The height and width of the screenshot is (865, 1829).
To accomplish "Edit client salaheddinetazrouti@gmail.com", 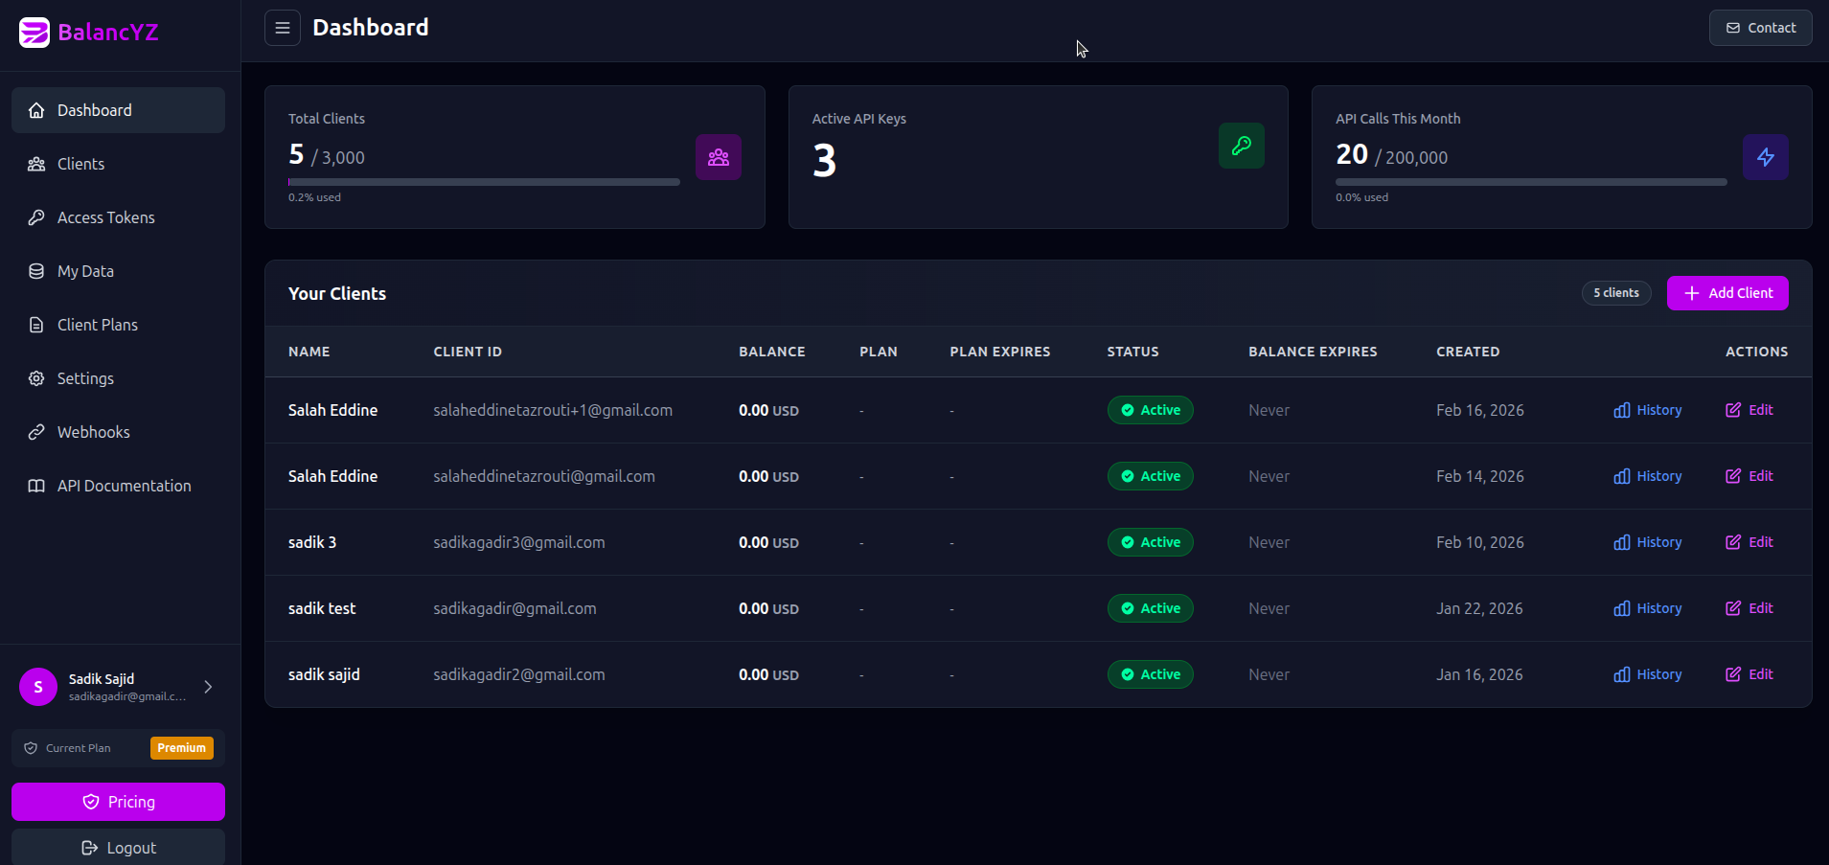I will pos(1749,476).
